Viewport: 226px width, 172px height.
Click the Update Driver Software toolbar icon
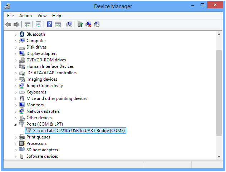(x=80, y=24)
